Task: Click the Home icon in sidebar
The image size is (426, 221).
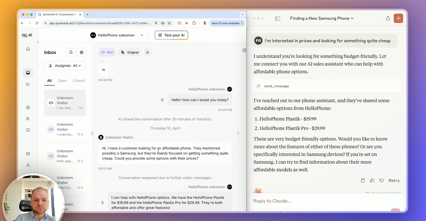Action: (x=28, y=49)
